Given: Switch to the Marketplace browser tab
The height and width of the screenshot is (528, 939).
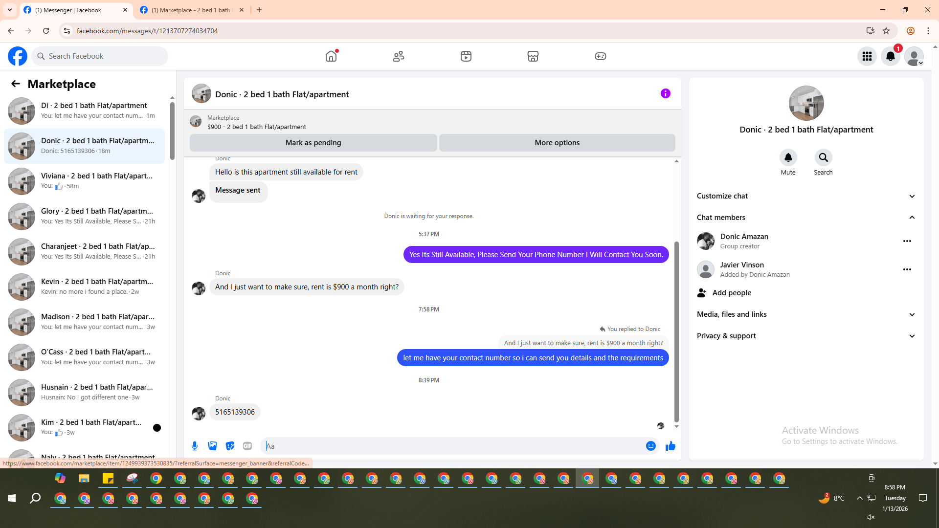Looking at the screenshot, I should coord(191,10).
